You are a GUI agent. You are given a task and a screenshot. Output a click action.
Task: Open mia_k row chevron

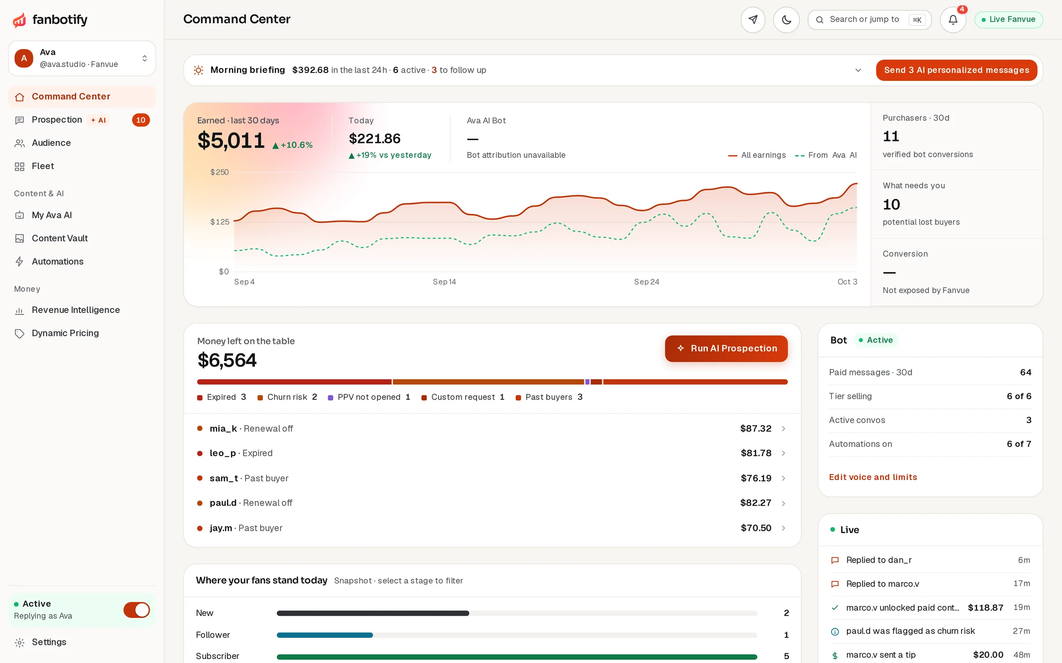[x=783, y=429]
